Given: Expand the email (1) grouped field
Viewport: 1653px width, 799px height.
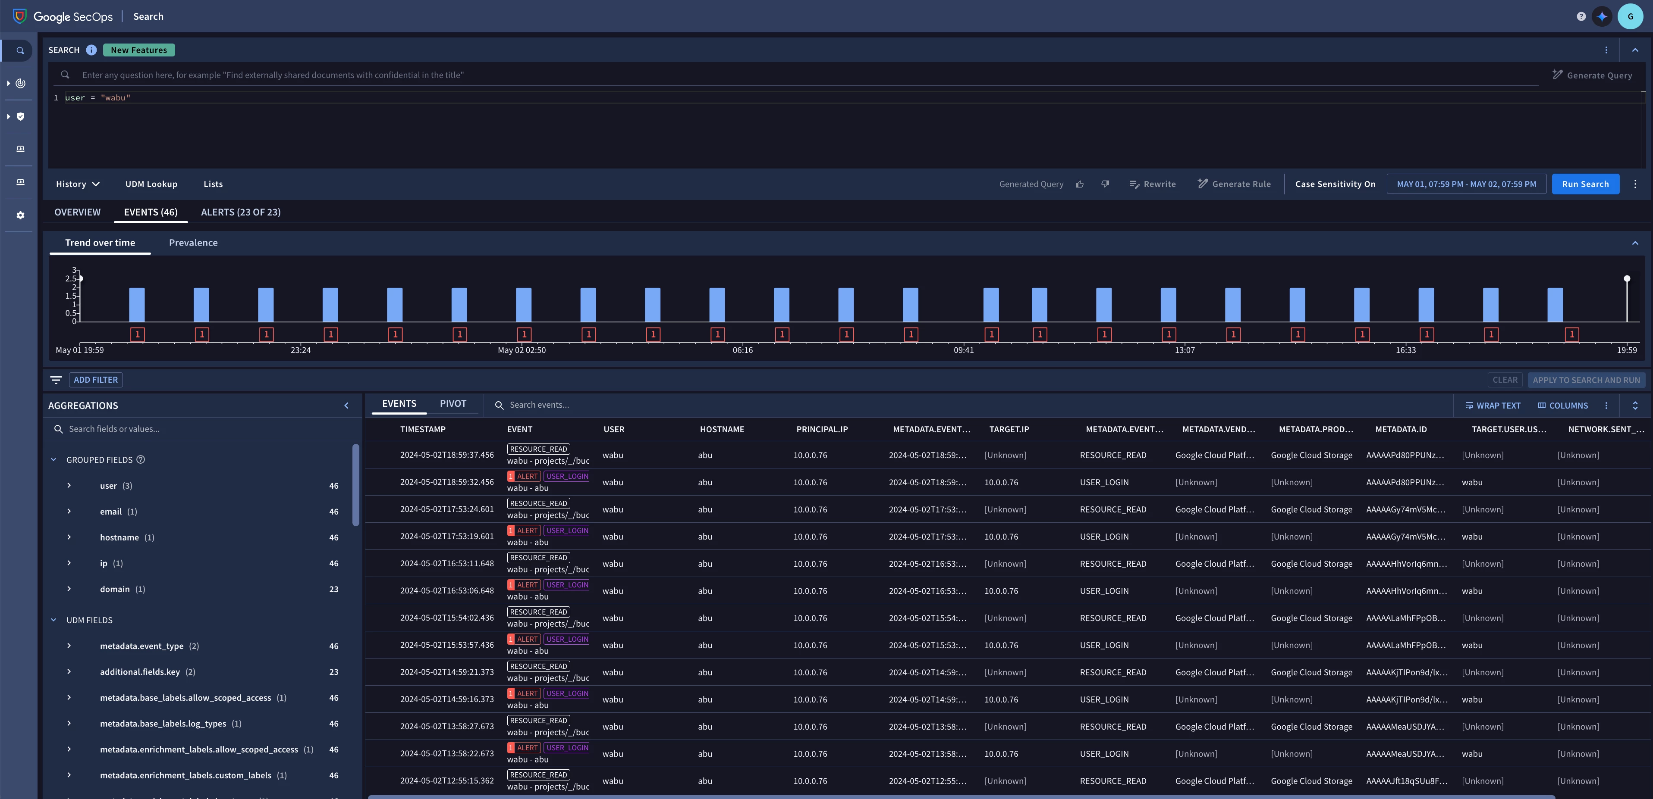Looking at the screenshot, I should coord(69,512).
